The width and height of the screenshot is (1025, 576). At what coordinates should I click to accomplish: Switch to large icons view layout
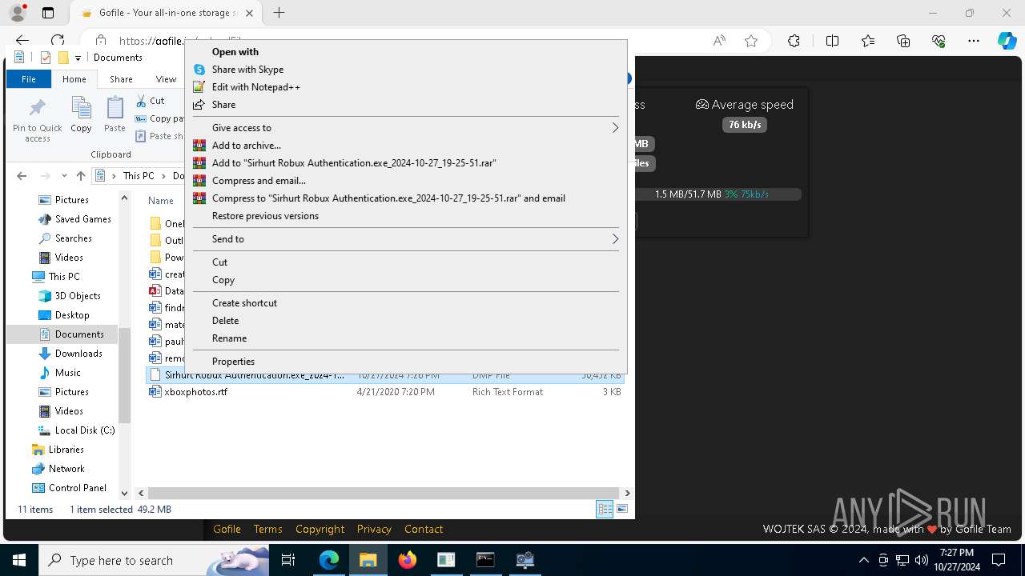pyautogui.click(x=622, y=509)
